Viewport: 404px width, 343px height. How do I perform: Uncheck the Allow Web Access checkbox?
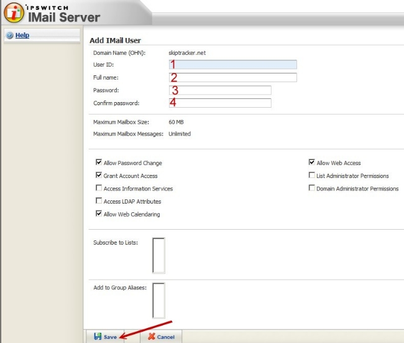311,163
